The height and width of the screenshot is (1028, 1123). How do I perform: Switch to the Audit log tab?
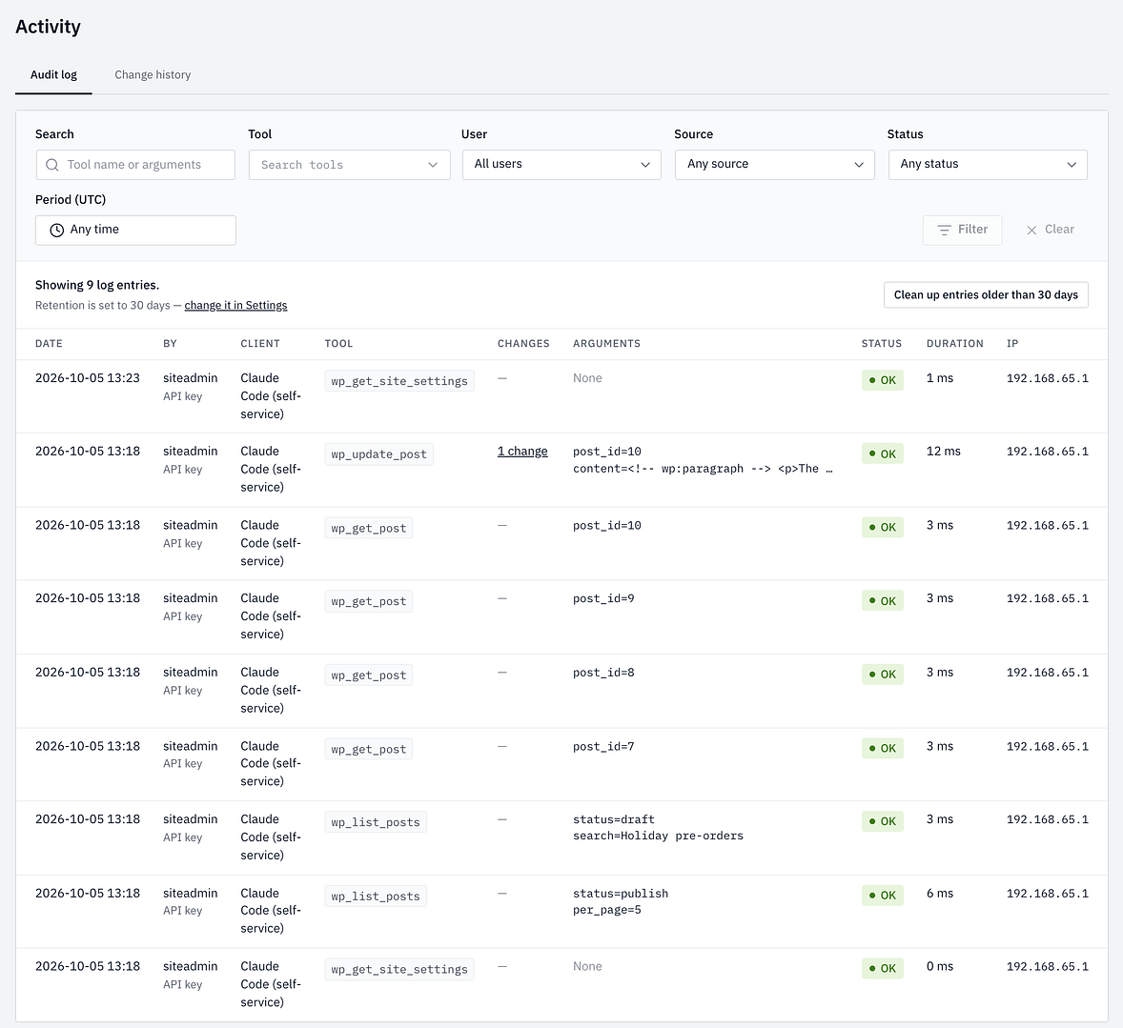pos(53,74)
